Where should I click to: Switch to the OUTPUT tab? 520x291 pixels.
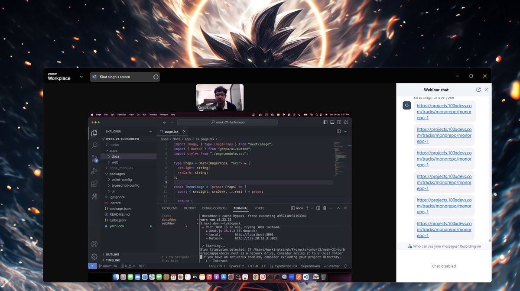pyautogui.click(x=190, y=208)
